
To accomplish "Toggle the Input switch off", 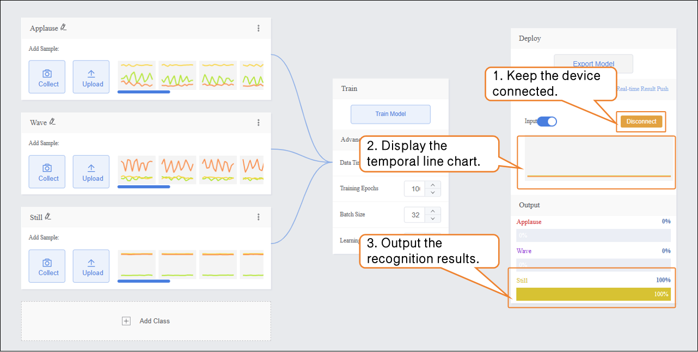I will (547, 122).
